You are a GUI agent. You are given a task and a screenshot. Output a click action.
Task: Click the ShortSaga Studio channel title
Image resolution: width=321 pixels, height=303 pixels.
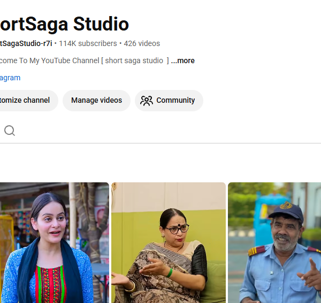[64, 24]
